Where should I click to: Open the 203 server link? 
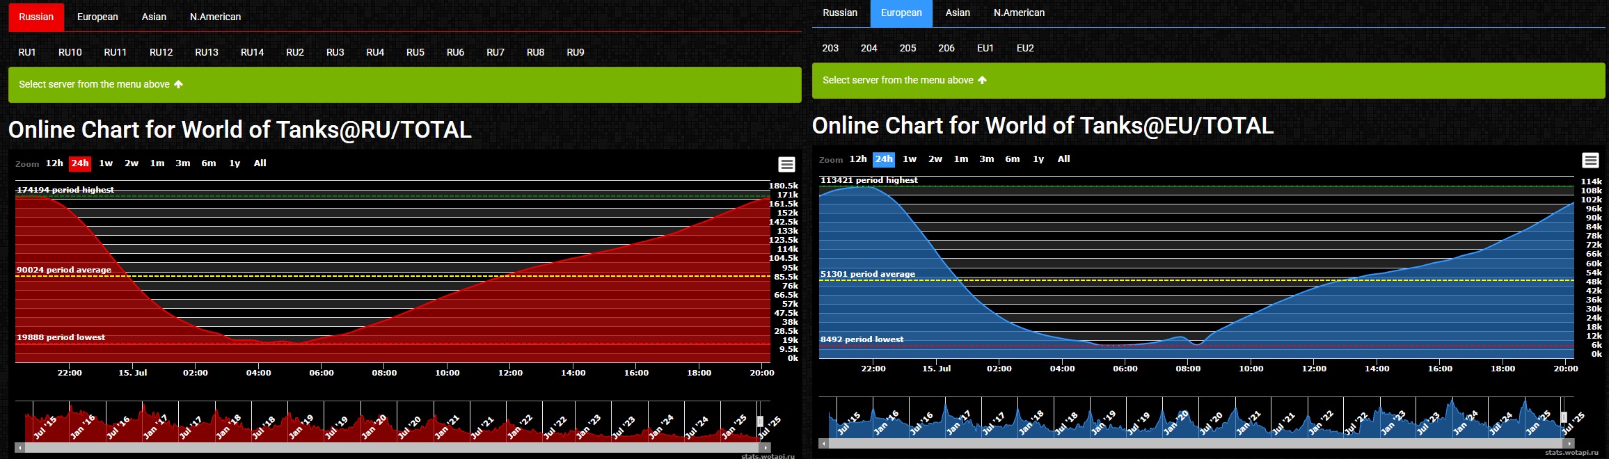[830, 48]
